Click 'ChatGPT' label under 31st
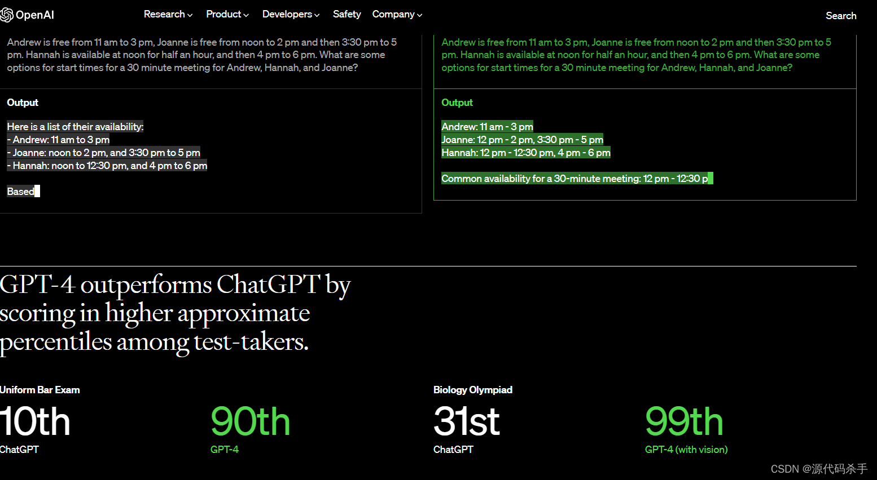 tap(454, 450)
